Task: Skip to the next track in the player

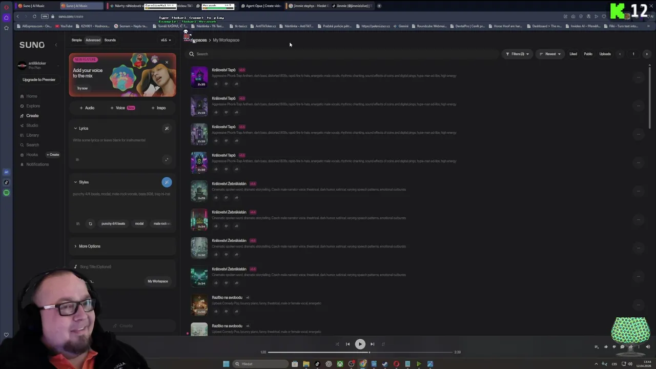Action: pyautogui.click(x=372, y=344)
